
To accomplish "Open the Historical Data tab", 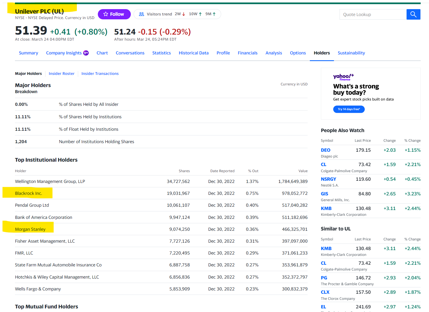I will pyautogui.click(x=194, y=53).
